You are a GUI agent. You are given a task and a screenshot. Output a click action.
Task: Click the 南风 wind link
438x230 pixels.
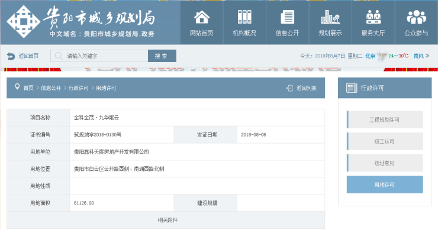(418, 56)
